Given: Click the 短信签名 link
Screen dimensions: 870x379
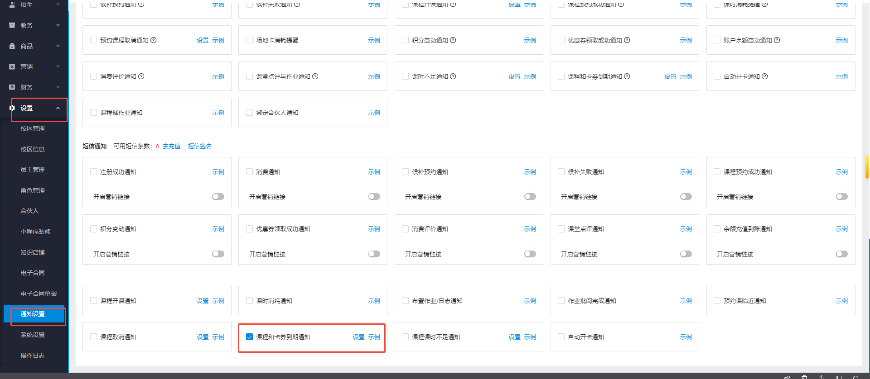Looking at the screenshot, I should [199, 146].
